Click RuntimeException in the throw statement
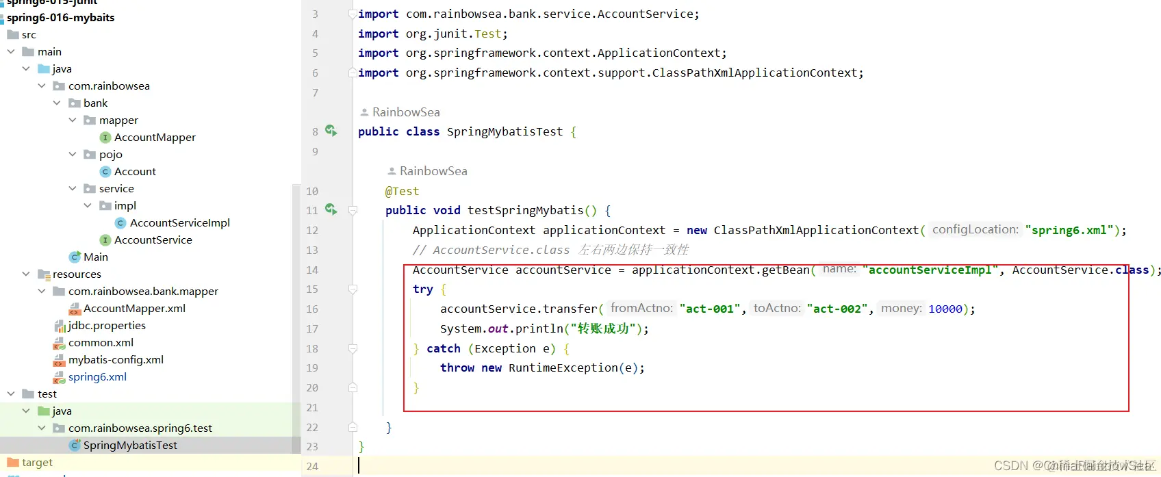Viewport: 1161px width, 477px height. pos(563,368)
